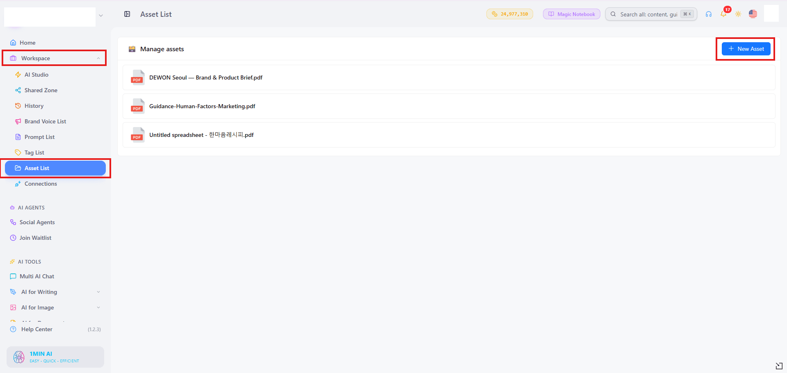Viewport: 787px width, 373px height.
Task: Click the headset support icon
Action: [709, 14]
